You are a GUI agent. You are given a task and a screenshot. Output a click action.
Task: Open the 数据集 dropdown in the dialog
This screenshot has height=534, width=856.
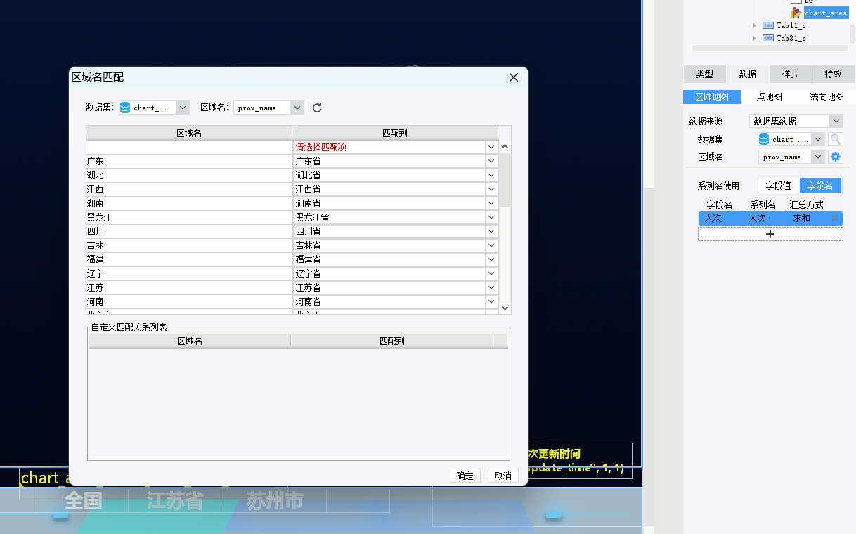click(x=183, y=108)
